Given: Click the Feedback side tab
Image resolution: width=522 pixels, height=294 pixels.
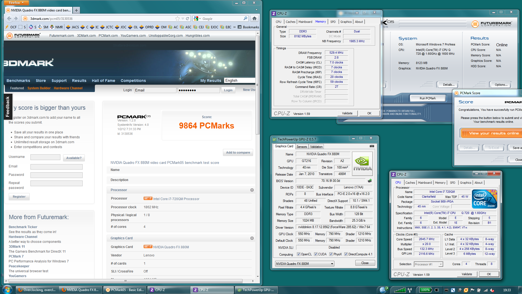Looking at the screenshot, I should click(8, 106).
